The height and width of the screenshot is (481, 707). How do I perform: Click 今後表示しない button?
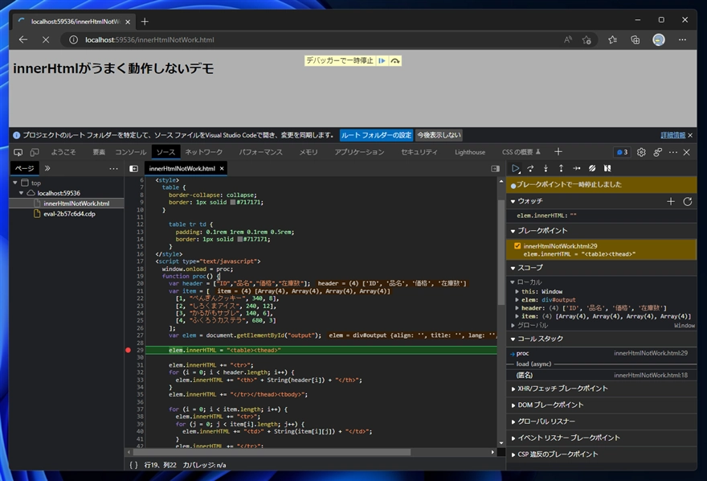439,135
